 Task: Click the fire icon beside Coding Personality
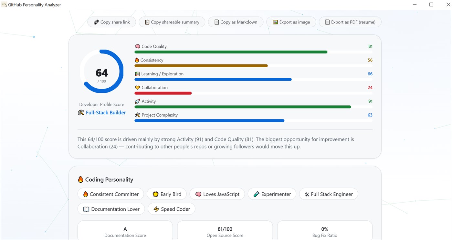tap(81, 179)
